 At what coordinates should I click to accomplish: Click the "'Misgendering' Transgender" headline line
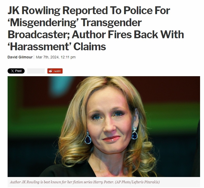click(x=75, y=23)
